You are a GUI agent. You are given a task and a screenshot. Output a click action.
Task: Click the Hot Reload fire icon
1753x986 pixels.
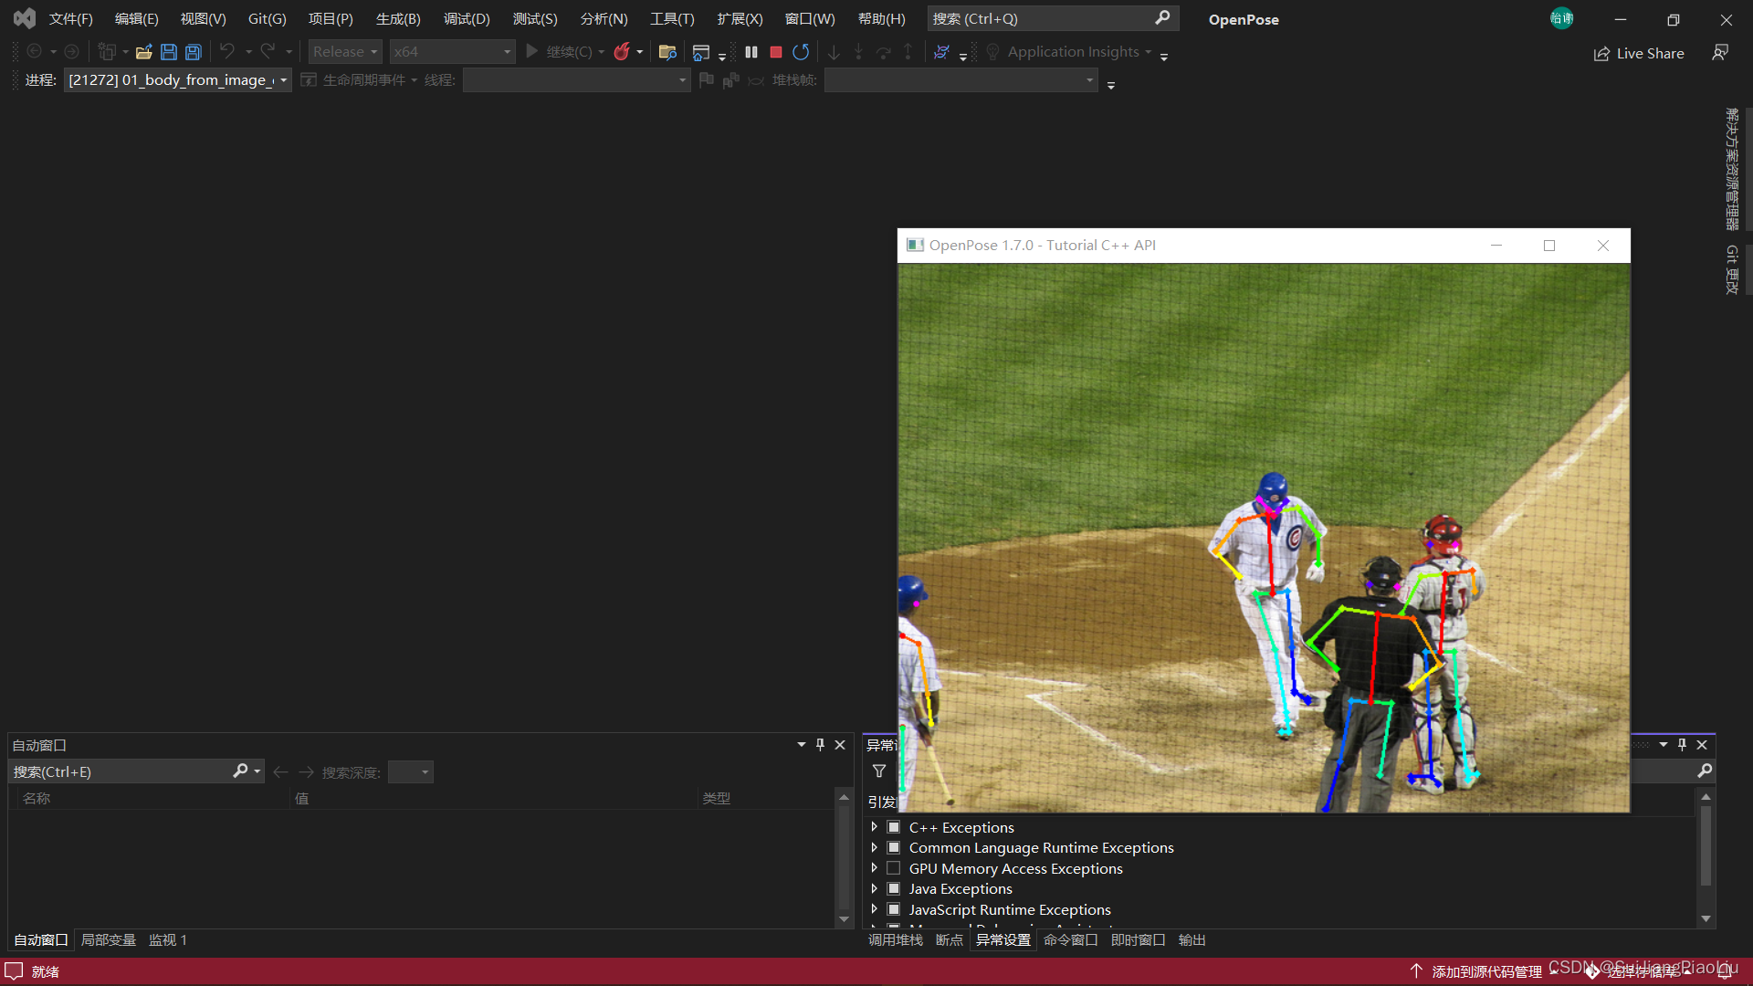(x=623, y=50)
